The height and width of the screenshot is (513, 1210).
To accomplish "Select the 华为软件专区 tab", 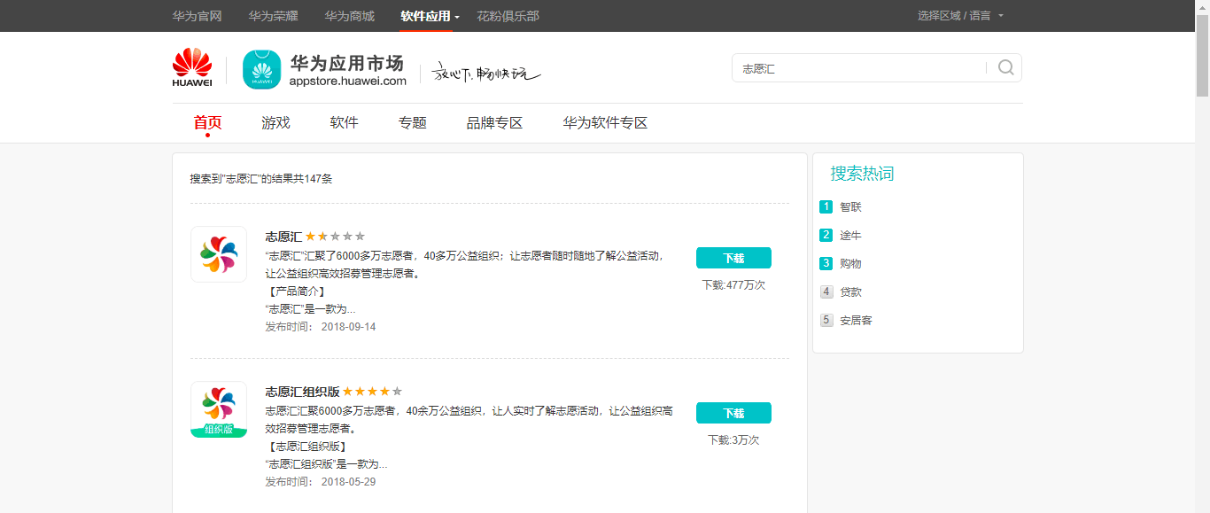I will 605,123.
